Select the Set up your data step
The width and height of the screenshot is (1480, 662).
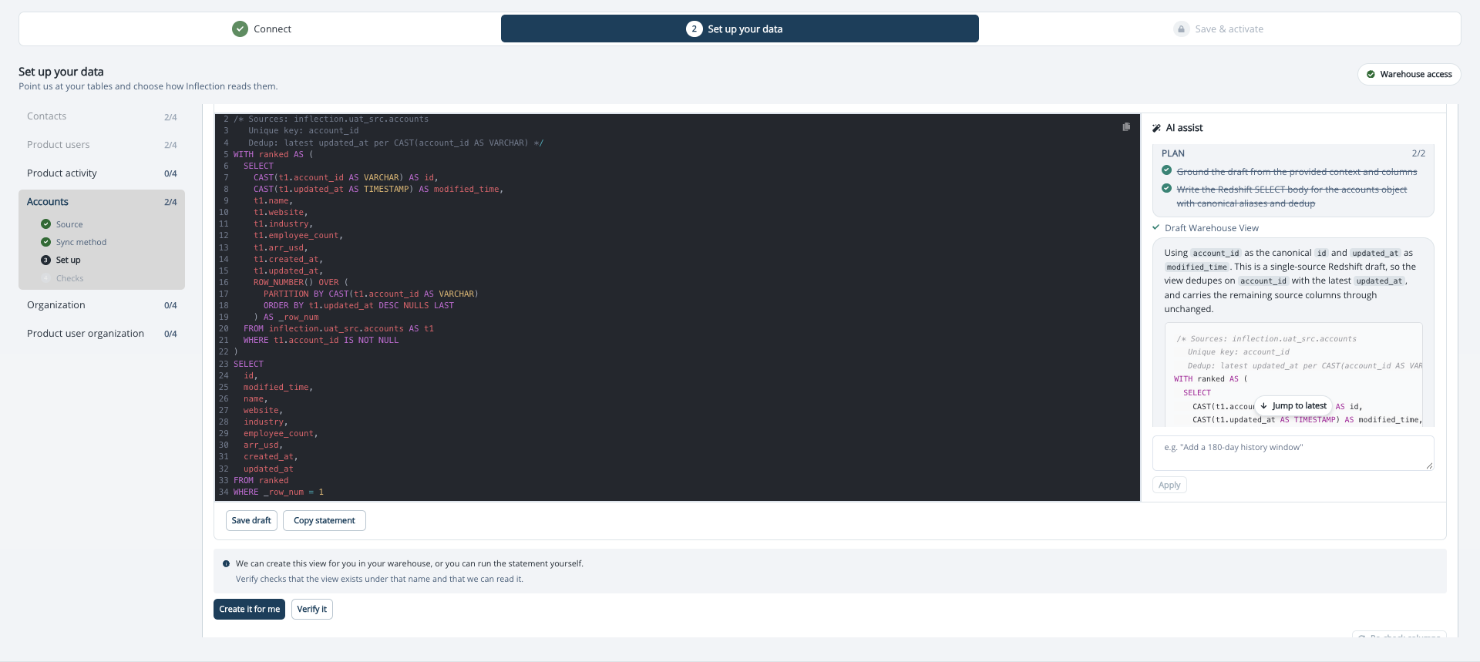tap(740, 29)
